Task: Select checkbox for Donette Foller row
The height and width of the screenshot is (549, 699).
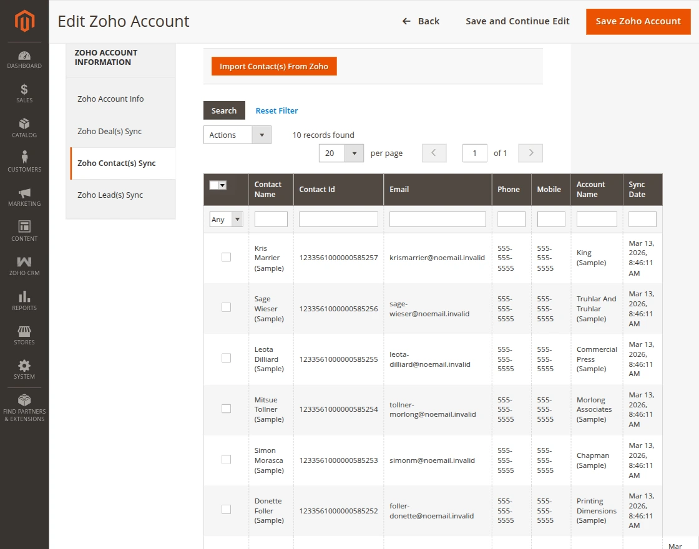Action: (226, 509)
